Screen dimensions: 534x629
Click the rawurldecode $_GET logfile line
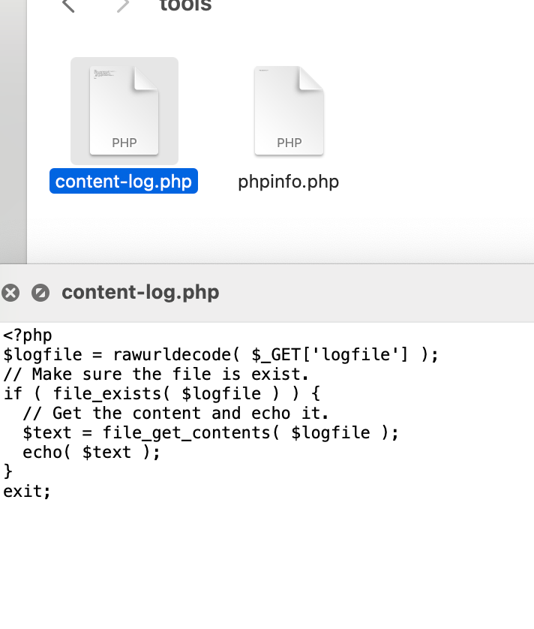click(221, 354)
